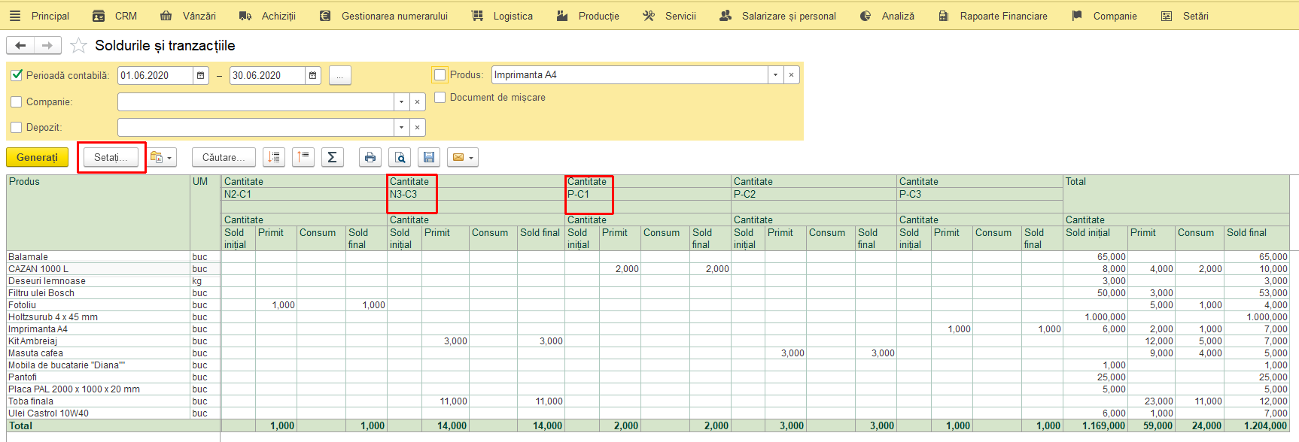Open the Analiză section
The image size is (1299, 442).
887,16
